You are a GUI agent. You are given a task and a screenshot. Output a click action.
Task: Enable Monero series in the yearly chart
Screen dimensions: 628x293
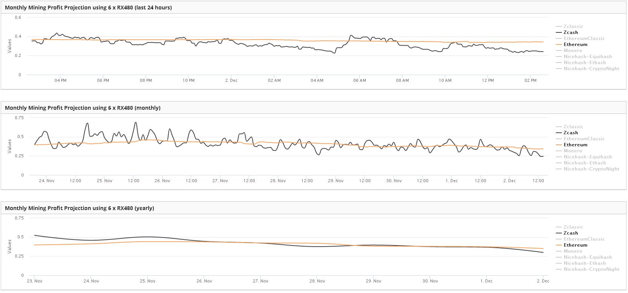pos(569,251)
